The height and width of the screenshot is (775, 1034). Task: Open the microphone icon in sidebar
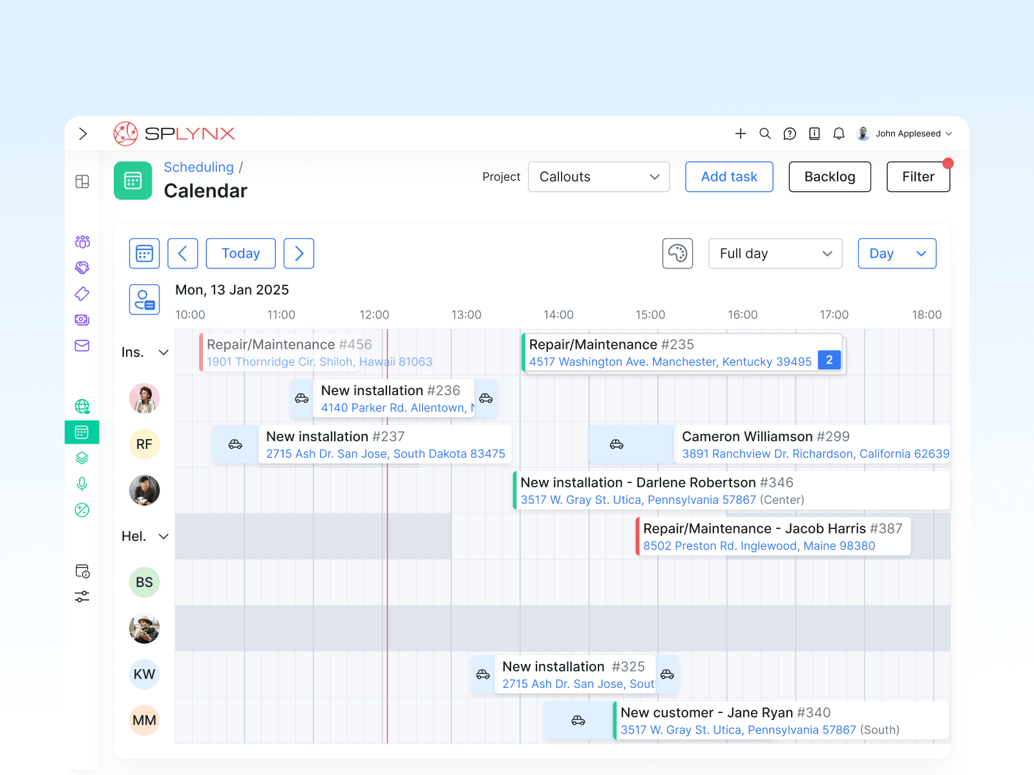tap(82, 484)
